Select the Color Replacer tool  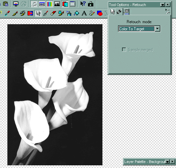30,13
